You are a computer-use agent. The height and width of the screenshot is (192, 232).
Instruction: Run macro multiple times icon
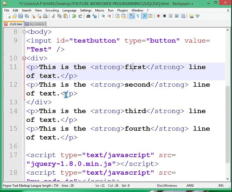click(x=177, y=16)
